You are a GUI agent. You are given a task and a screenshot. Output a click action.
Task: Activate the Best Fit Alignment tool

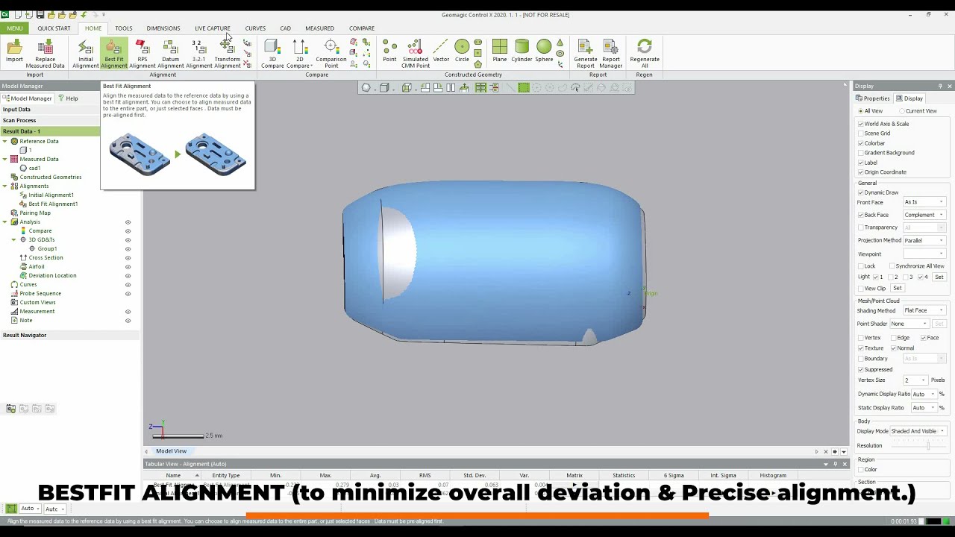114,54
